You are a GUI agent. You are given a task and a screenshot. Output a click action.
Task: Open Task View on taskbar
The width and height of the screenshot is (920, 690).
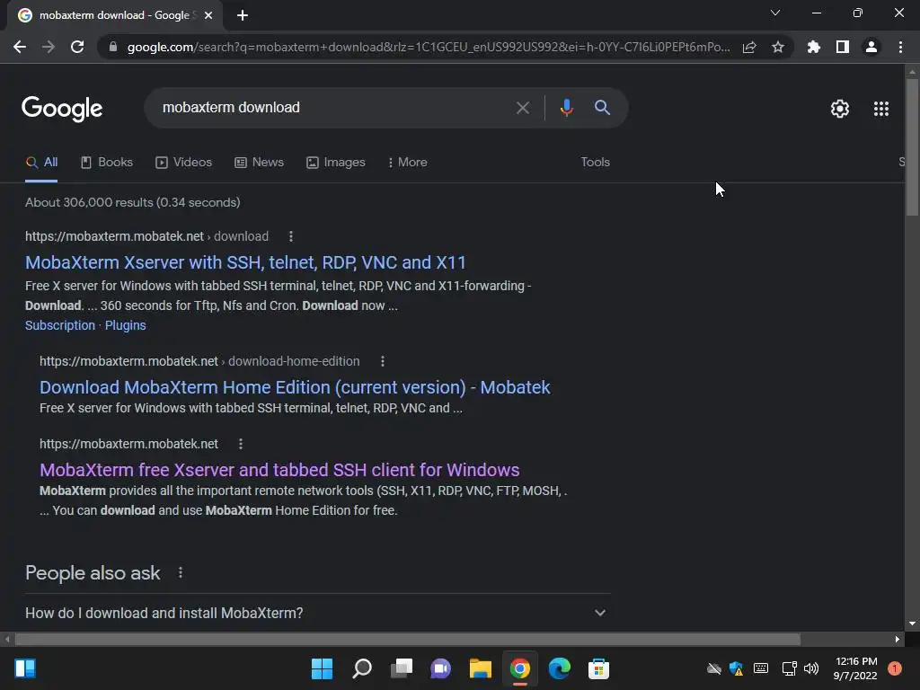pyautogui.click(x=402, y=668)
